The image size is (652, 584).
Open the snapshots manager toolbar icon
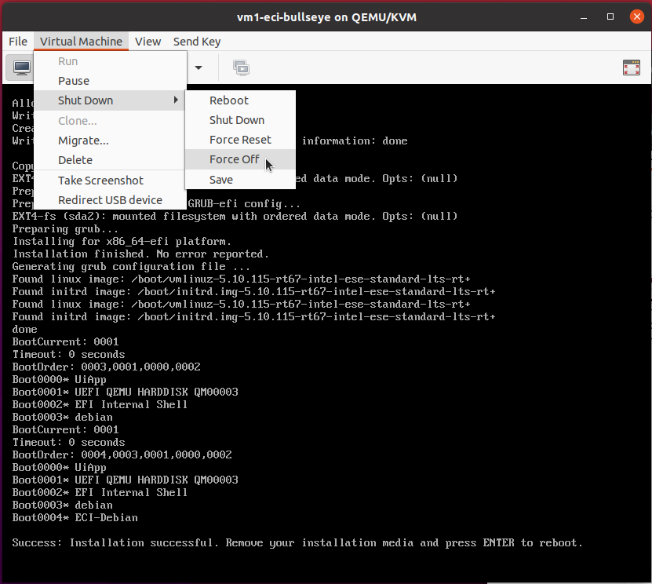click(x=241, y=68)
